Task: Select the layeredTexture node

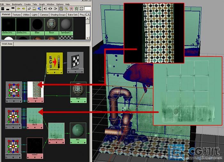Action: click(56, 133)
